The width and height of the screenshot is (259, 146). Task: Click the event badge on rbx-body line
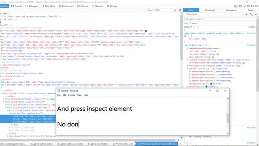click(x=146, y=31)
